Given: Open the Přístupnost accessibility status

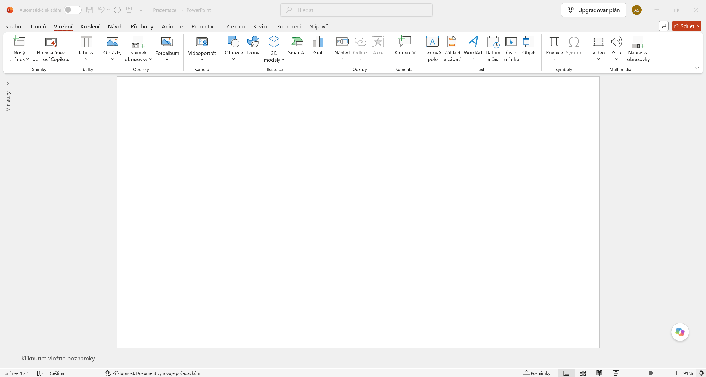Looking at the screenshot, I should (153, 373).
